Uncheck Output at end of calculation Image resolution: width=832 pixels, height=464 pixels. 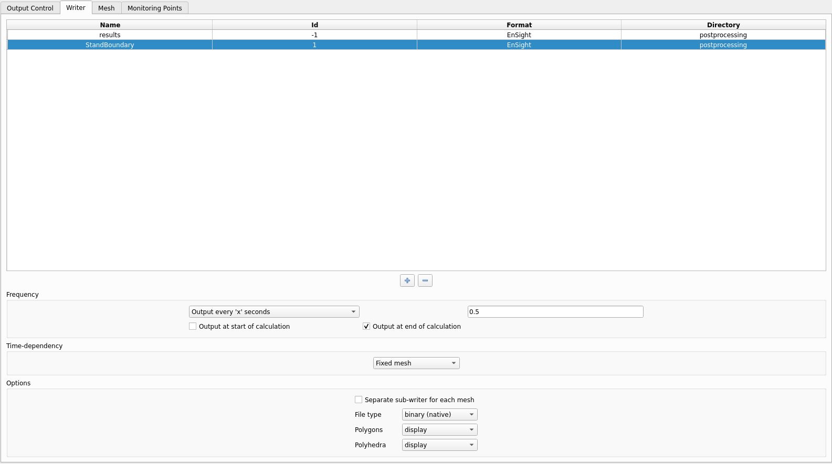pos(366,326)
